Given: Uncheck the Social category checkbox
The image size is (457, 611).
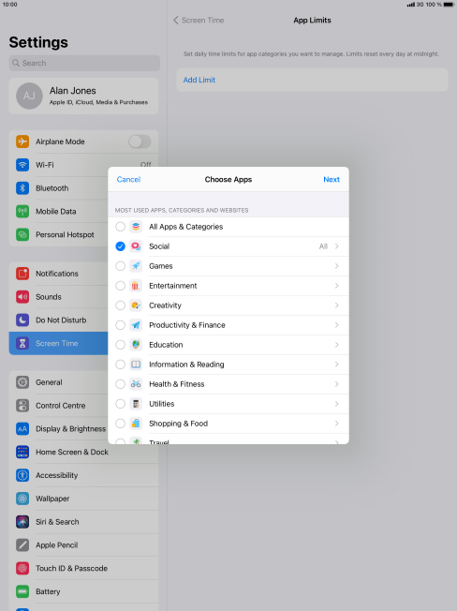Looking at the screenshot, I should click(120, 246).
